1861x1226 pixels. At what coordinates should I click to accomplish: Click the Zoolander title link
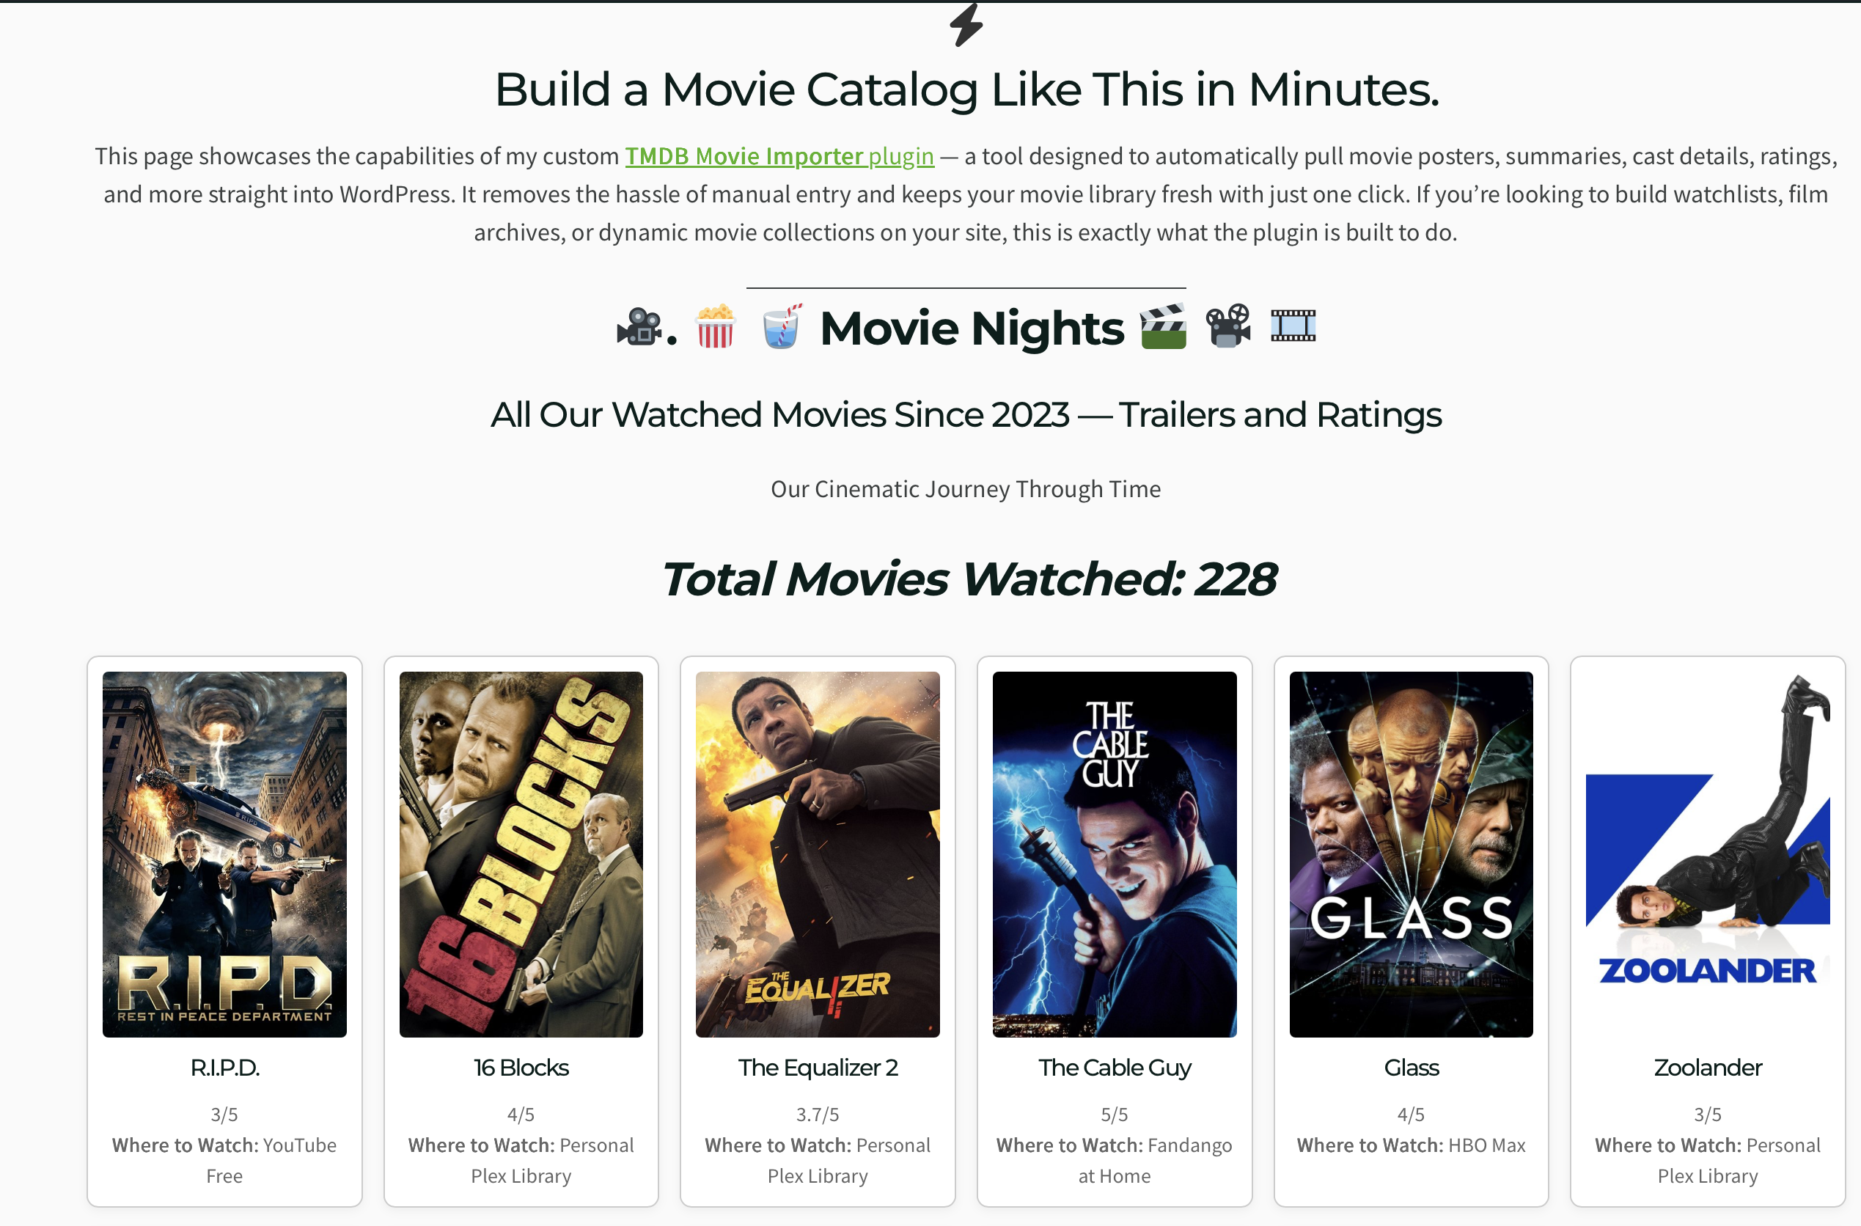point(1708,1068)
